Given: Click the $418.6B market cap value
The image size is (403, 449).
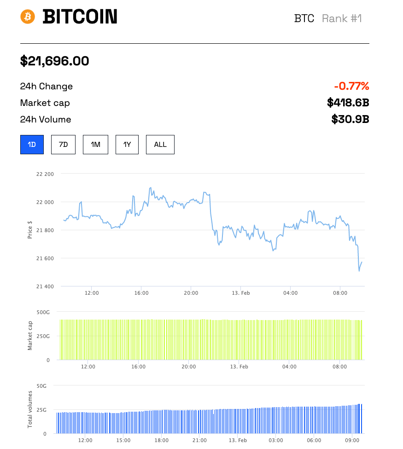Looking at the screenshot, I should click(348, 103).
